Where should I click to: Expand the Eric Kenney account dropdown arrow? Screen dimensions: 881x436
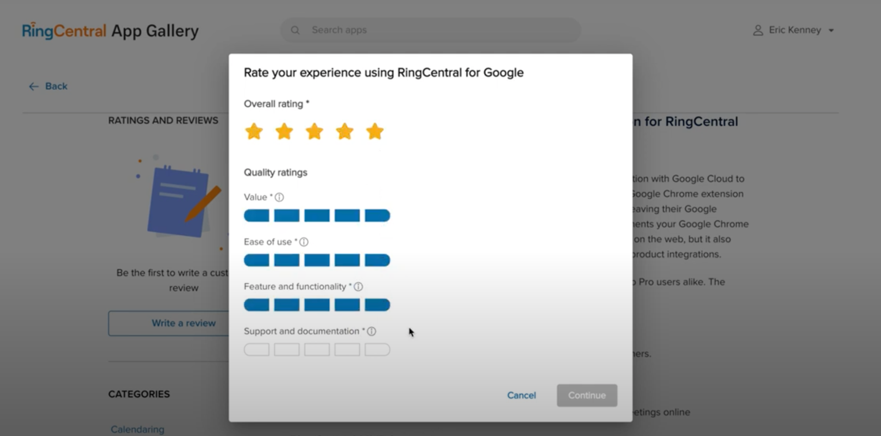(831, 30)
